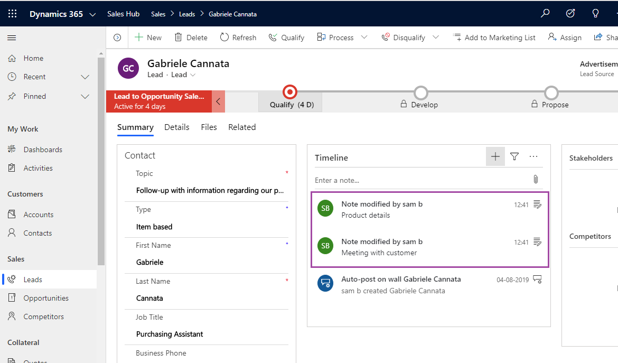Image resolution: width=618 pixels, height=363 pixels.
Task: Open the Timeline filter funnel
Action: pos(514,156)
